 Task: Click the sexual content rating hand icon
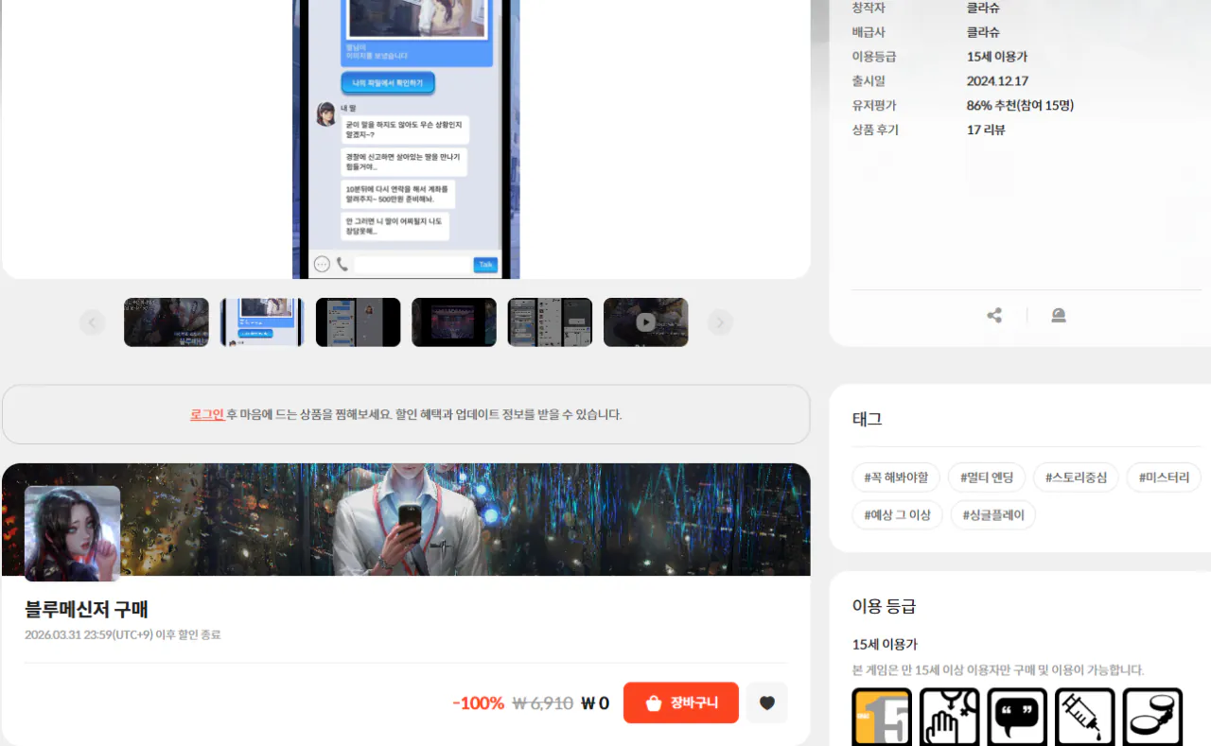949,717
